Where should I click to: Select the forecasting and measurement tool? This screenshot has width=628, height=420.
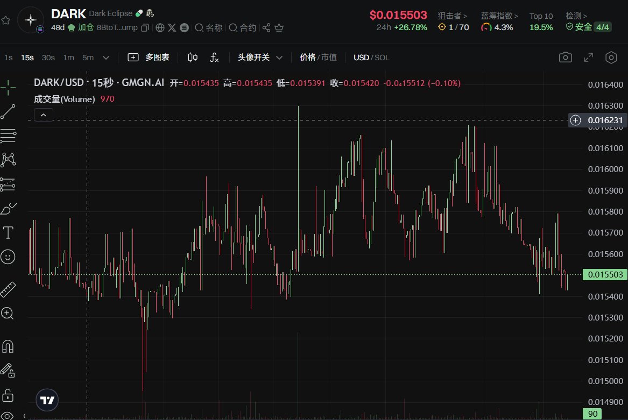8,184
